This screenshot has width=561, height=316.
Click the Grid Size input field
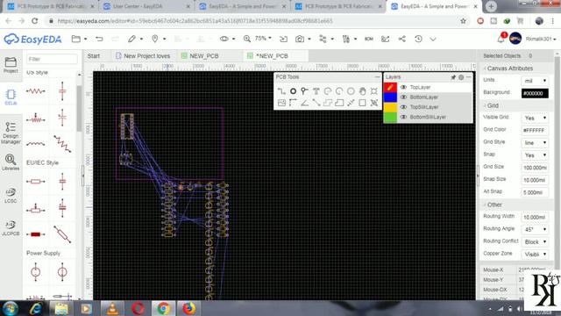tap(535, 168)
